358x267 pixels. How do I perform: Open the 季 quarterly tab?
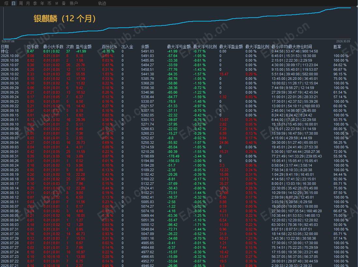(x=35, y=3)
